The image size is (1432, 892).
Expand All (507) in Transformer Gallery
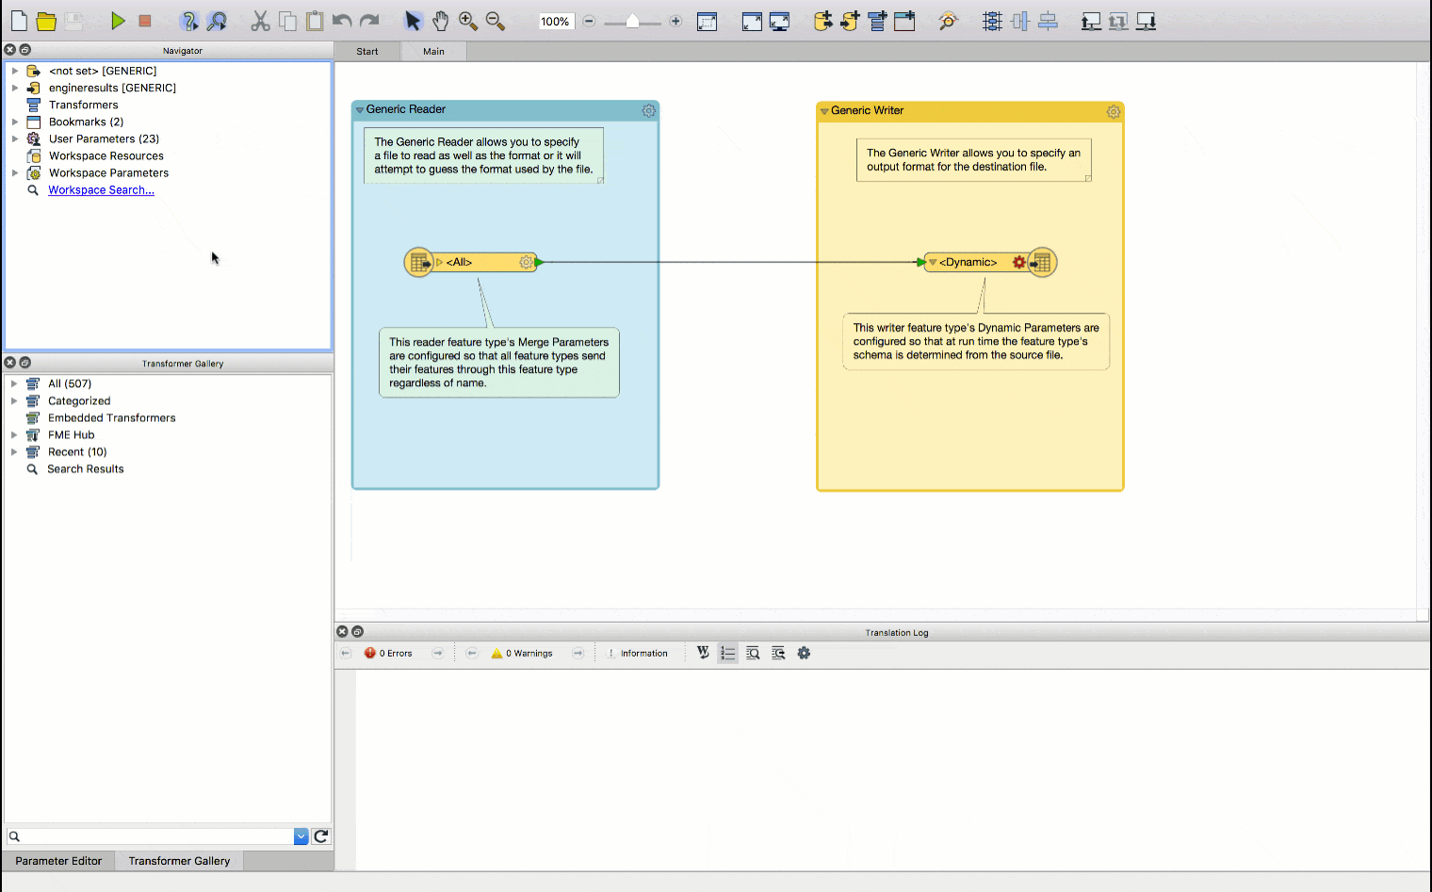click(14, 383)
